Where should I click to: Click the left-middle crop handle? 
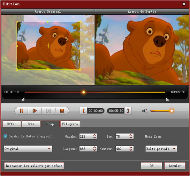pos(17,46)
